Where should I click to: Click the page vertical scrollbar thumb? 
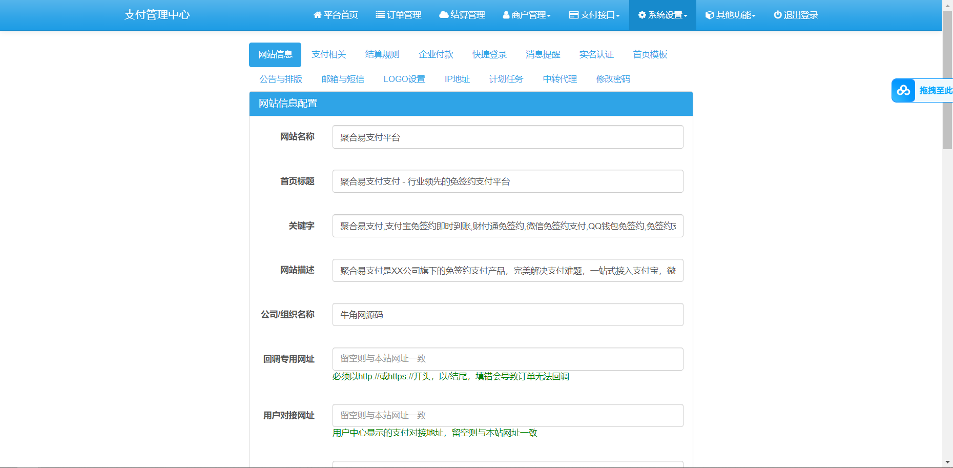click(948, 79)
